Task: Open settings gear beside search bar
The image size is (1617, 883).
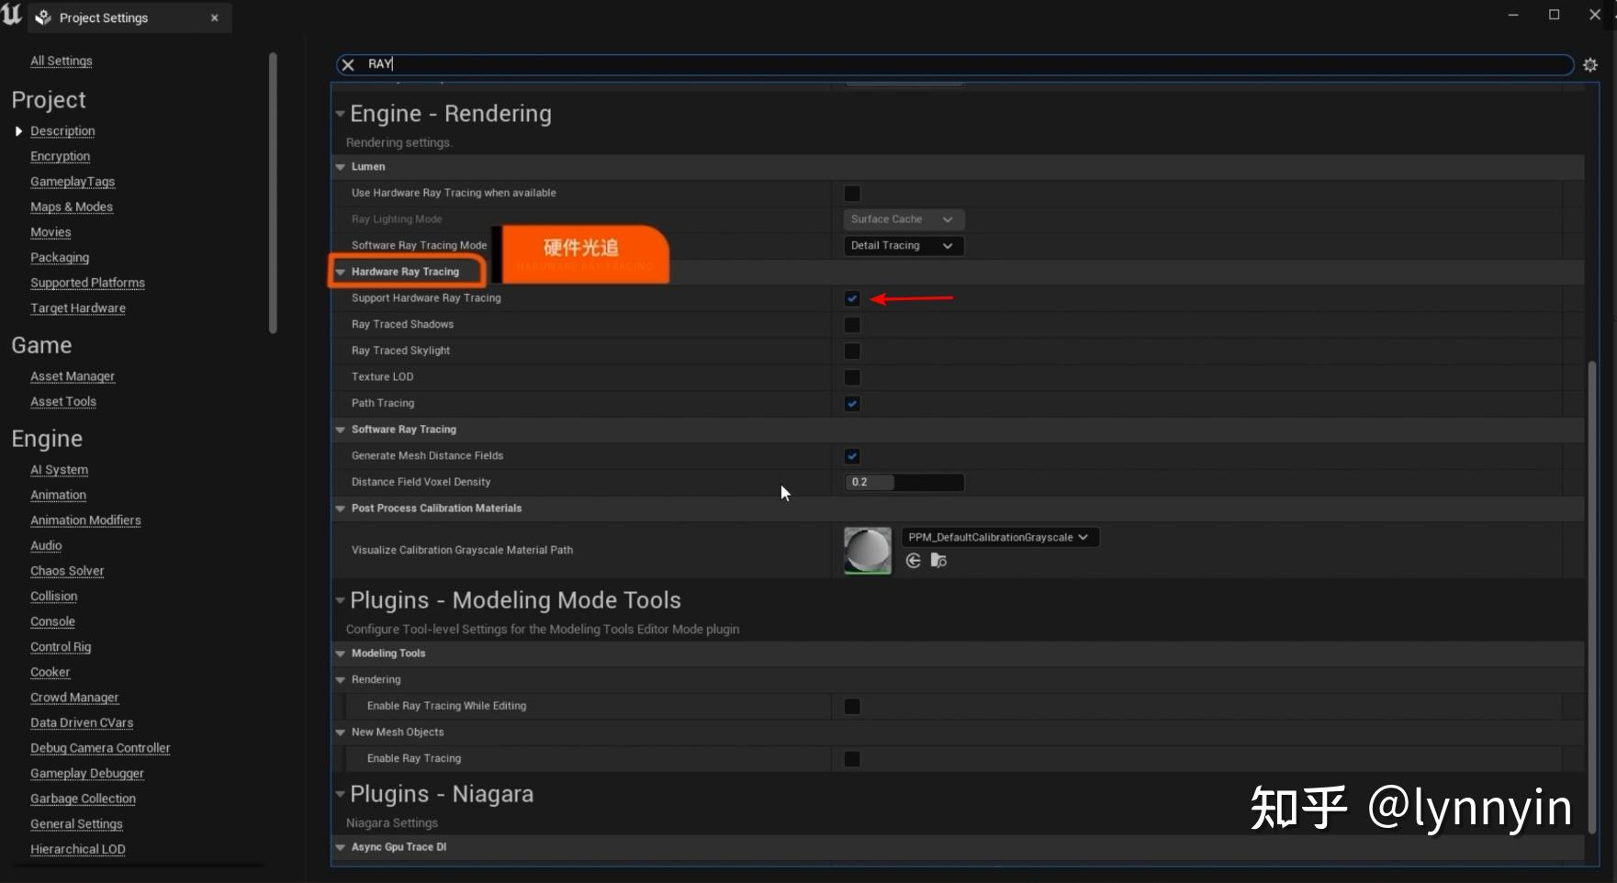Action: (x=1589, y=65)
